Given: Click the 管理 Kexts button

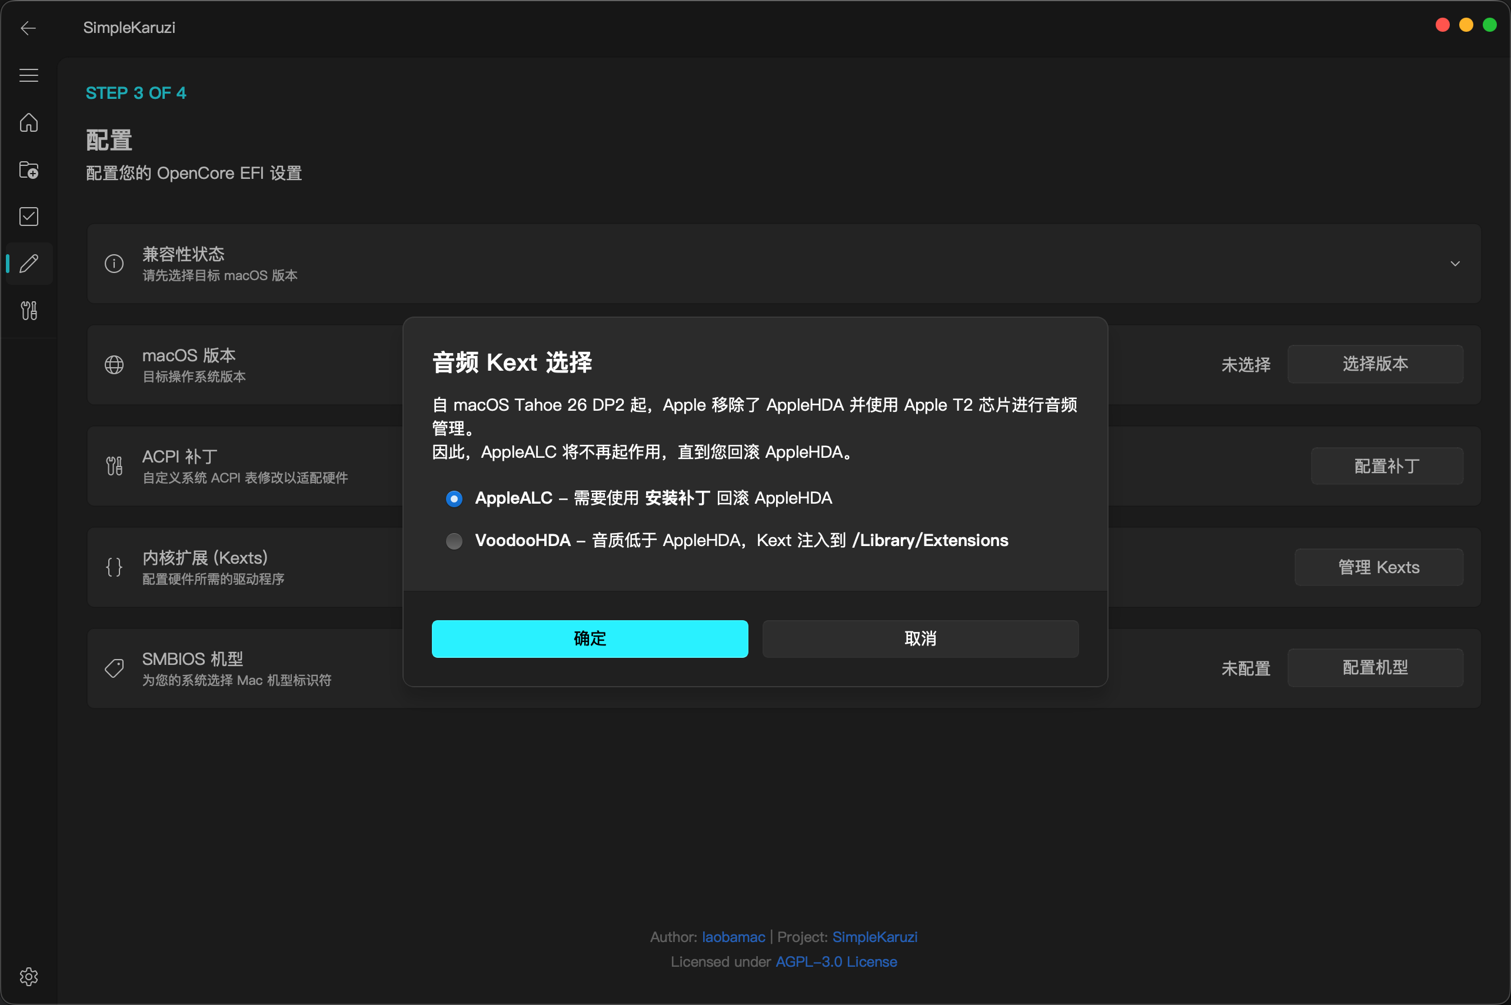Looking at the screenshot, I should coord(1379,567).
